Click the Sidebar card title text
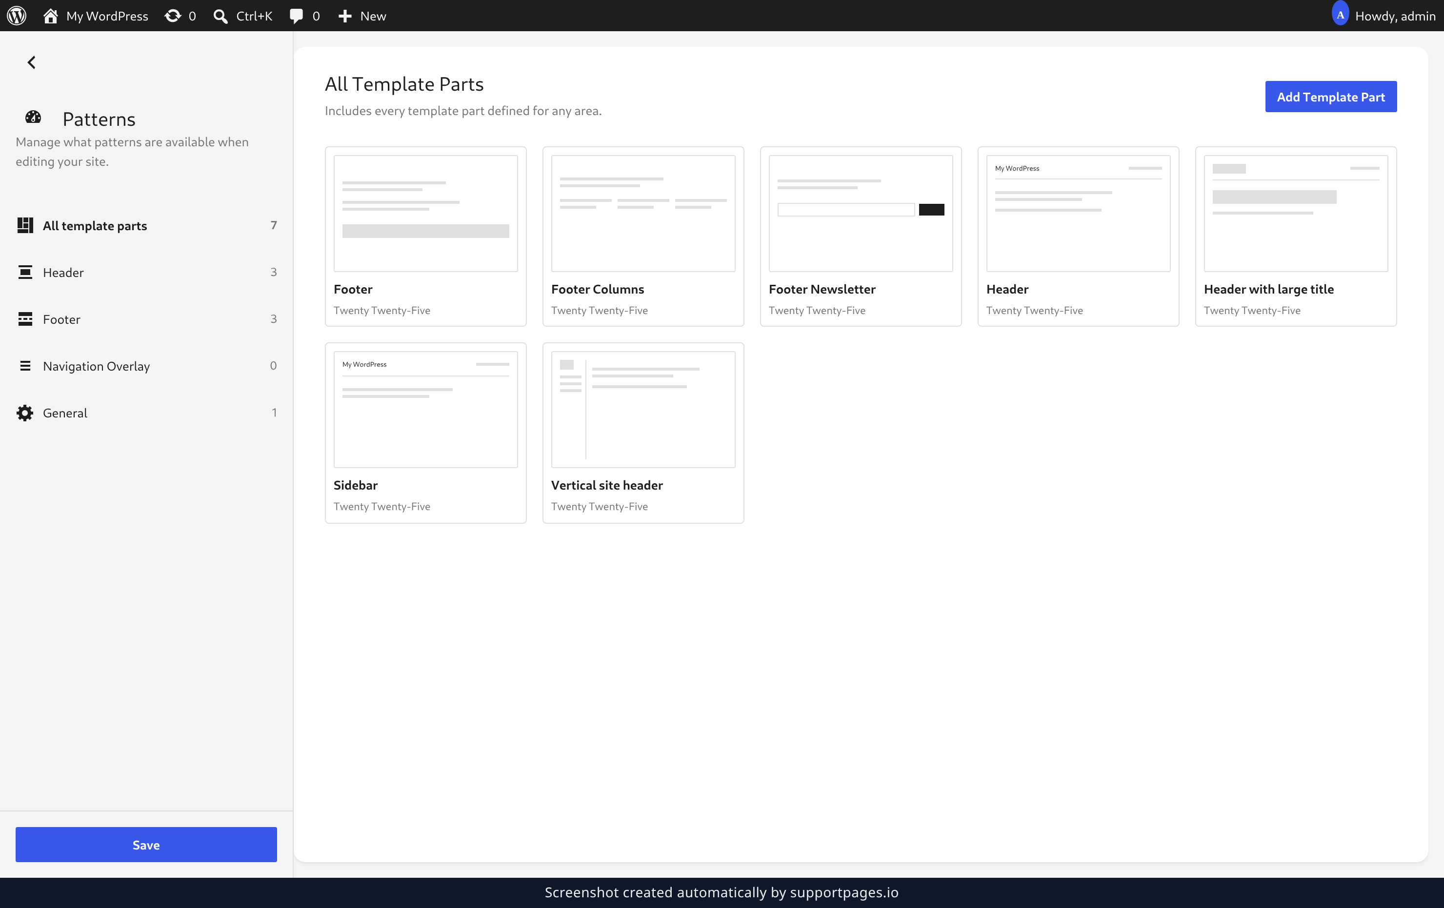Viewport: 1444px width, 908px height. coord(356,485)
